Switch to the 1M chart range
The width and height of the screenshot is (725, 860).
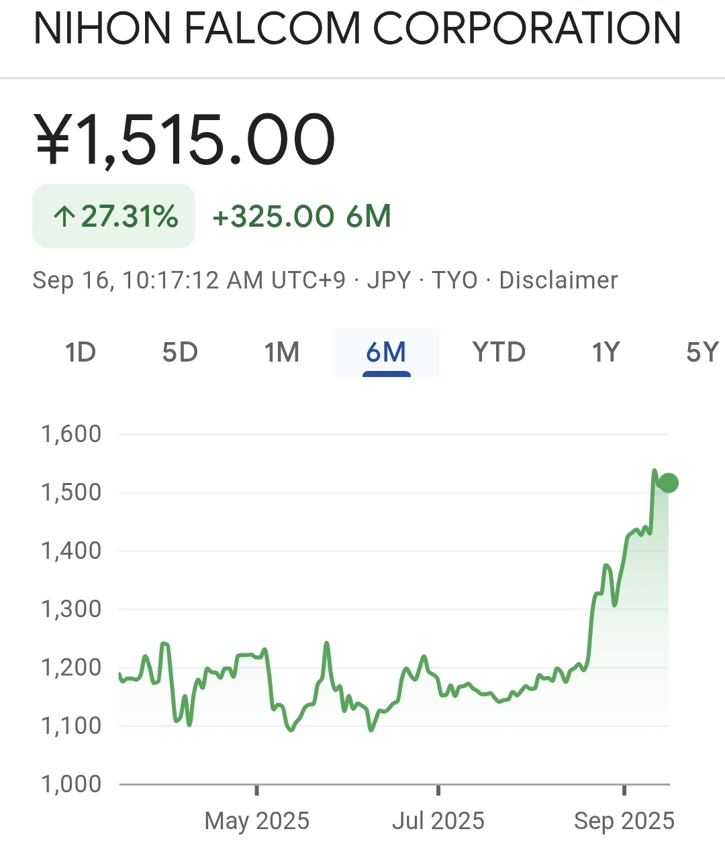click(x=282, y=352)
